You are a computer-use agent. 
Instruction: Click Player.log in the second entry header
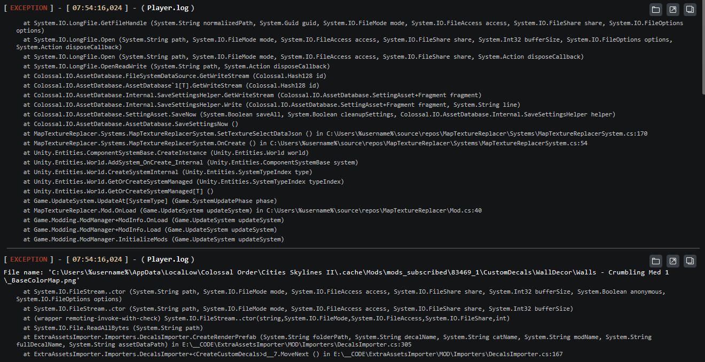168,259
